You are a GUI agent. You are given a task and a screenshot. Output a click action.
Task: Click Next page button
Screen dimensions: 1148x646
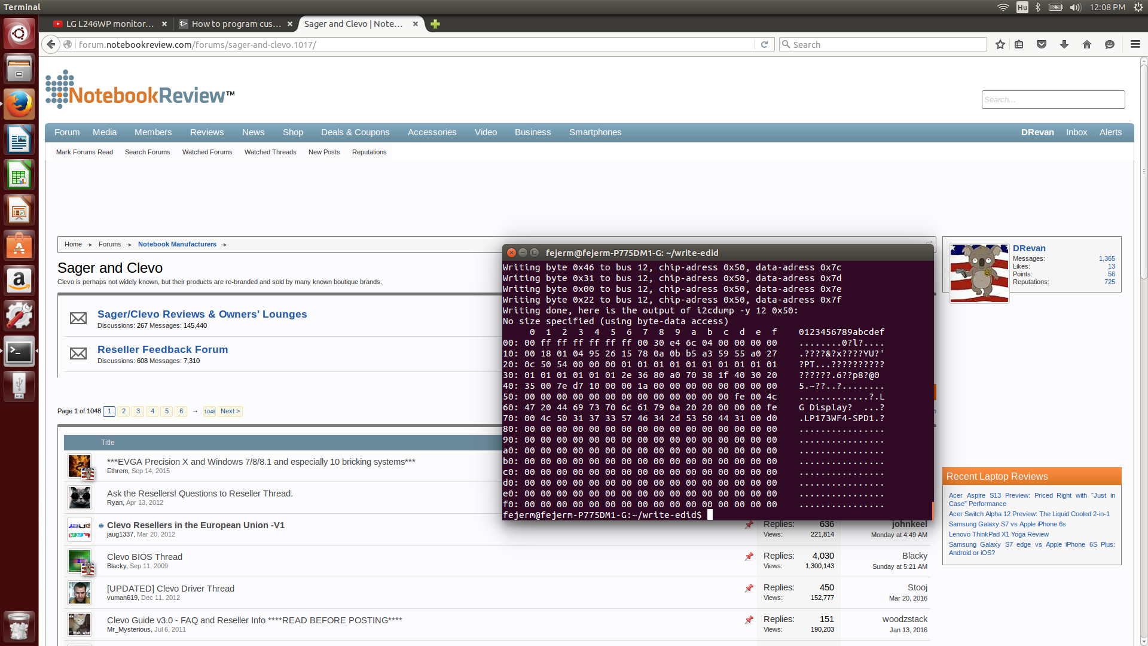(x=230, y=411)
